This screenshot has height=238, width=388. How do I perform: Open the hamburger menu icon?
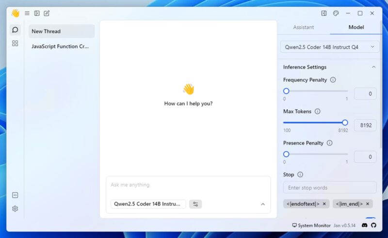tap(27, 14)
